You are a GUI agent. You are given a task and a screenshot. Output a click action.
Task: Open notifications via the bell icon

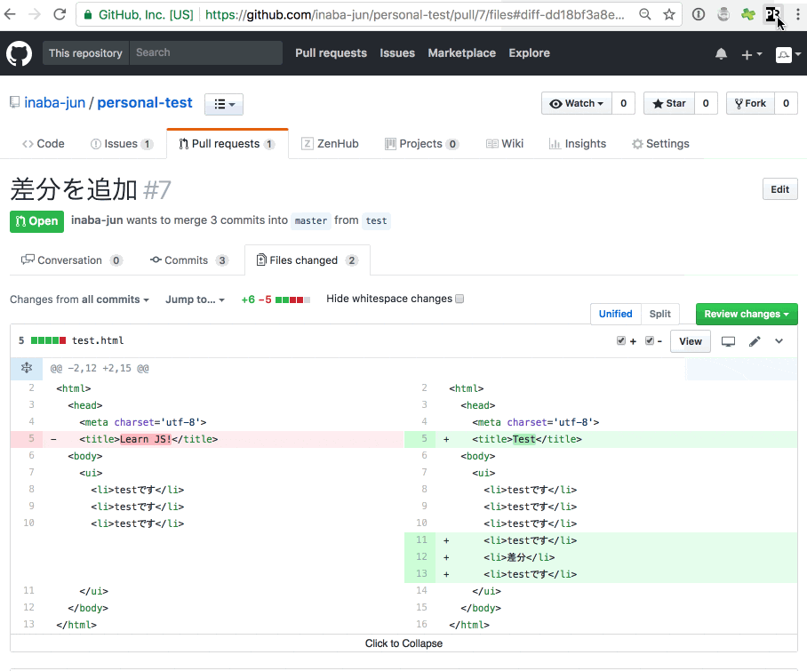(x=721, y=54)
